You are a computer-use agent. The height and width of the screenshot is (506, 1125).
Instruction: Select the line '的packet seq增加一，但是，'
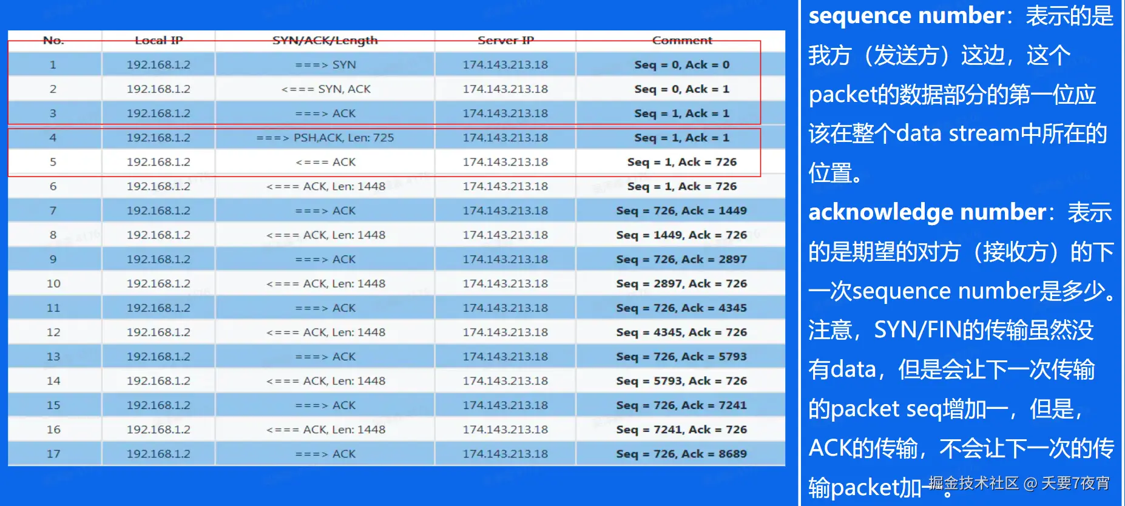click(x=946, y=409)
